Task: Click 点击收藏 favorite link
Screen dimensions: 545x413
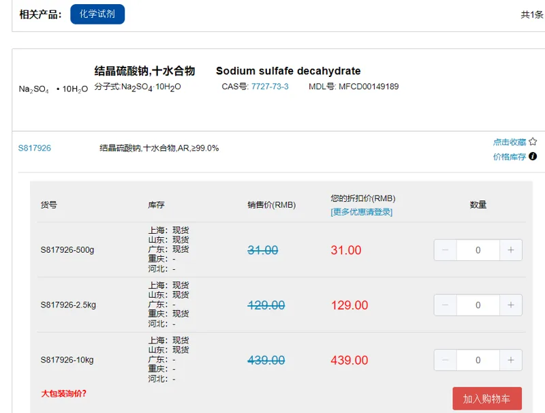Action: tap(509, 142)
